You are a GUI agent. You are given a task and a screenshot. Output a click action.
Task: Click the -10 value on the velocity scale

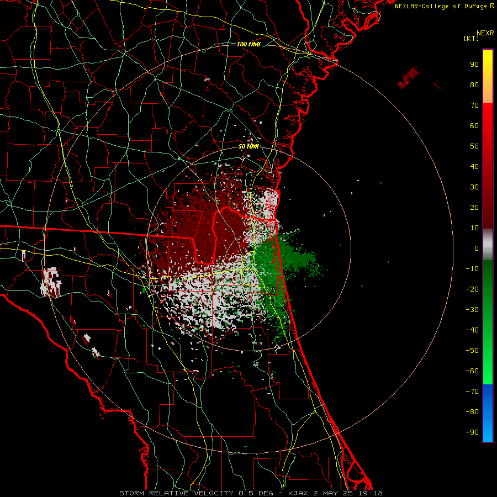(x=472, y=269)
